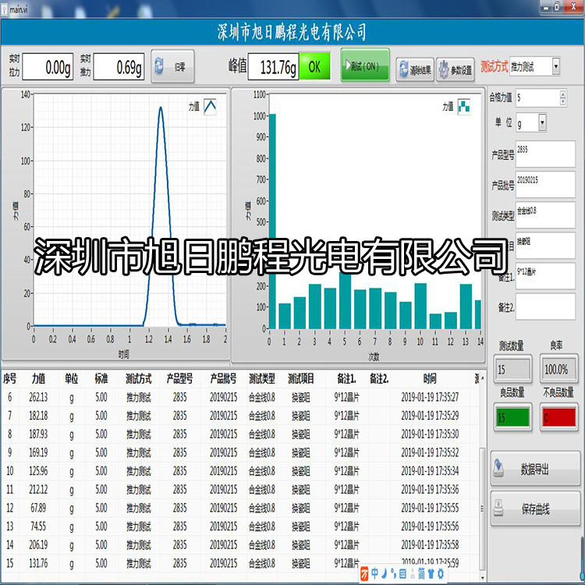Click the 峰值 peak readout 131.76g
This screenshot has width=585, height=585.
(273, 66)
